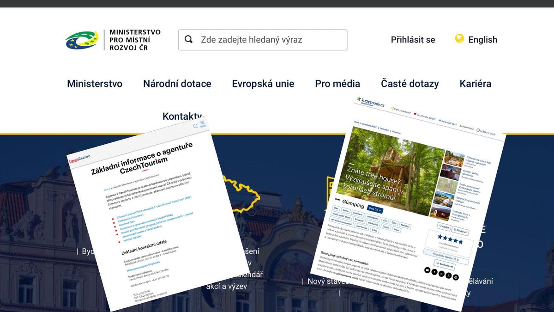Open the Ministerstvo pro místní rozvoj ČR logo
Screen dimensions: 554x312
click(x=113, y=40)
